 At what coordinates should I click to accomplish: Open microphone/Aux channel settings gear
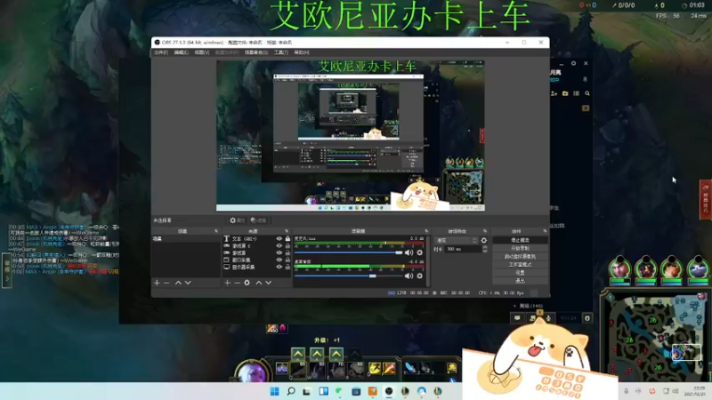coord(419,252)
